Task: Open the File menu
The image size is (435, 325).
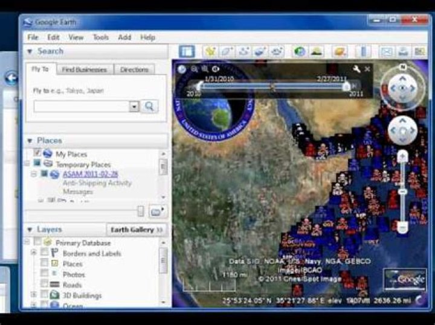Action: tap(33, 37)
